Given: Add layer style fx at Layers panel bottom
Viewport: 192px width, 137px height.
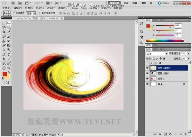Looking at the screenshot, I should coord(160,134).
